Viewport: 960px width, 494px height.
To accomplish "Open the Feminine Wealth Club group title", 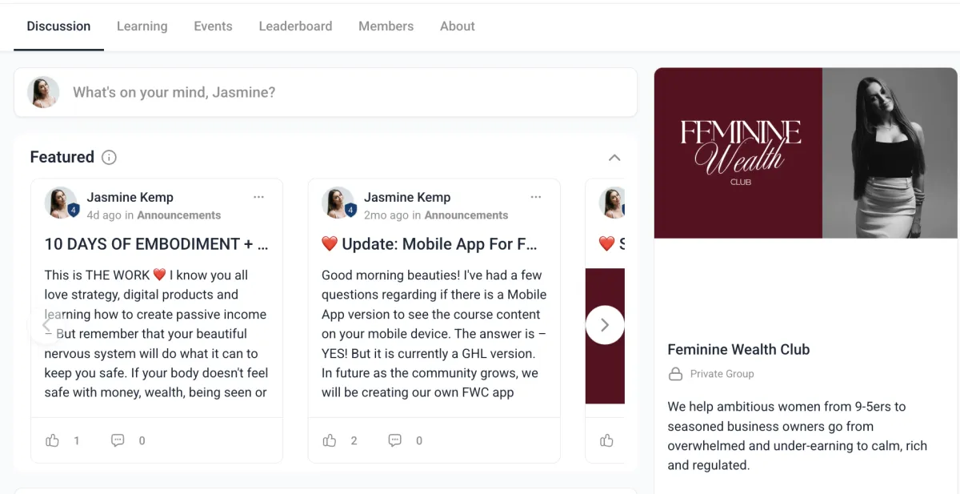I will 738,350.
